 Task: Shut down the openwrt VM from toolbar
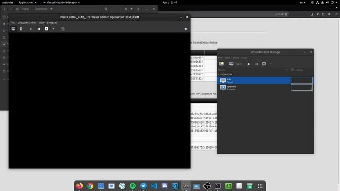coord(46,29)
